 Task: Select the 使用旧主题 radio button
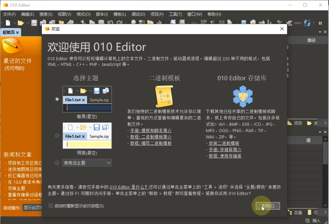click(x=57, y=163)
